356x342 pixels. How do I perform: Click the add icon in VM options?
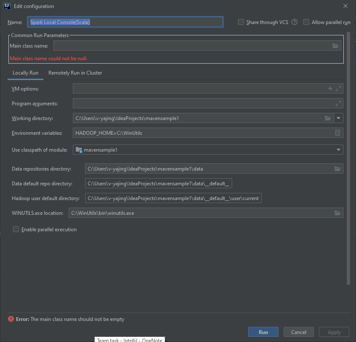(x=330, y=88)
